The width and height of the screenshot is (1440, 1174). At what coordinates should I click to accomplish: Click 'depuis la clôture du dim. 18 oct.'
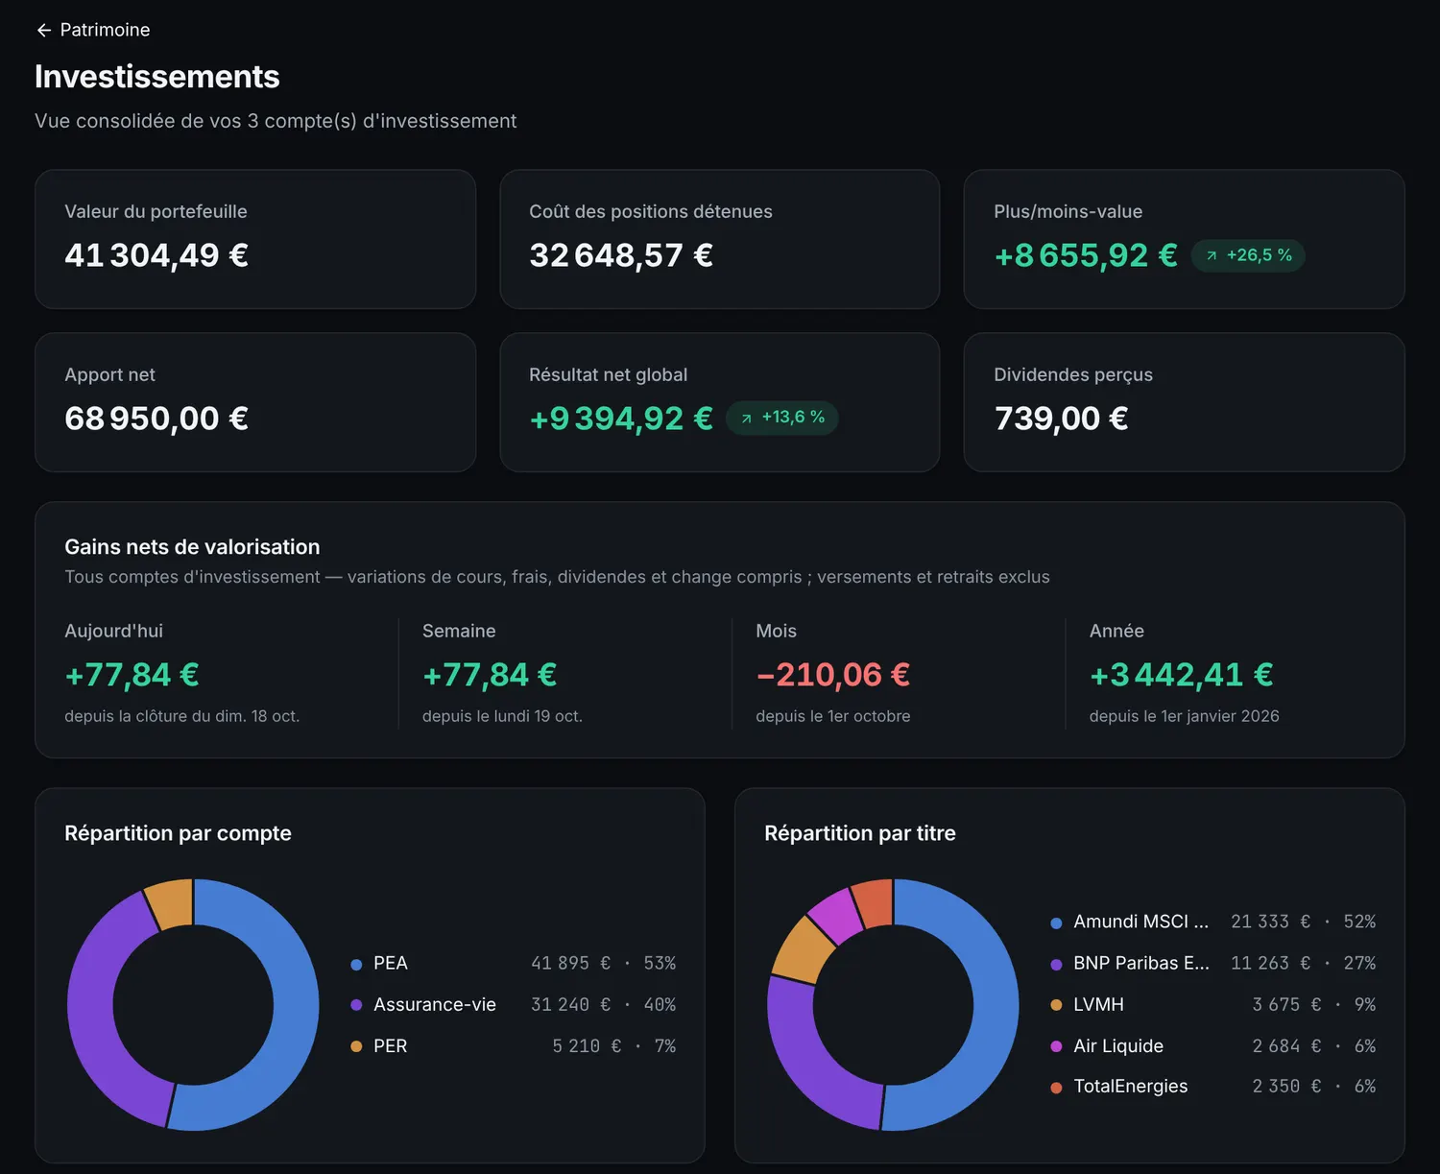pyautogui.click(x=182, y=716)
